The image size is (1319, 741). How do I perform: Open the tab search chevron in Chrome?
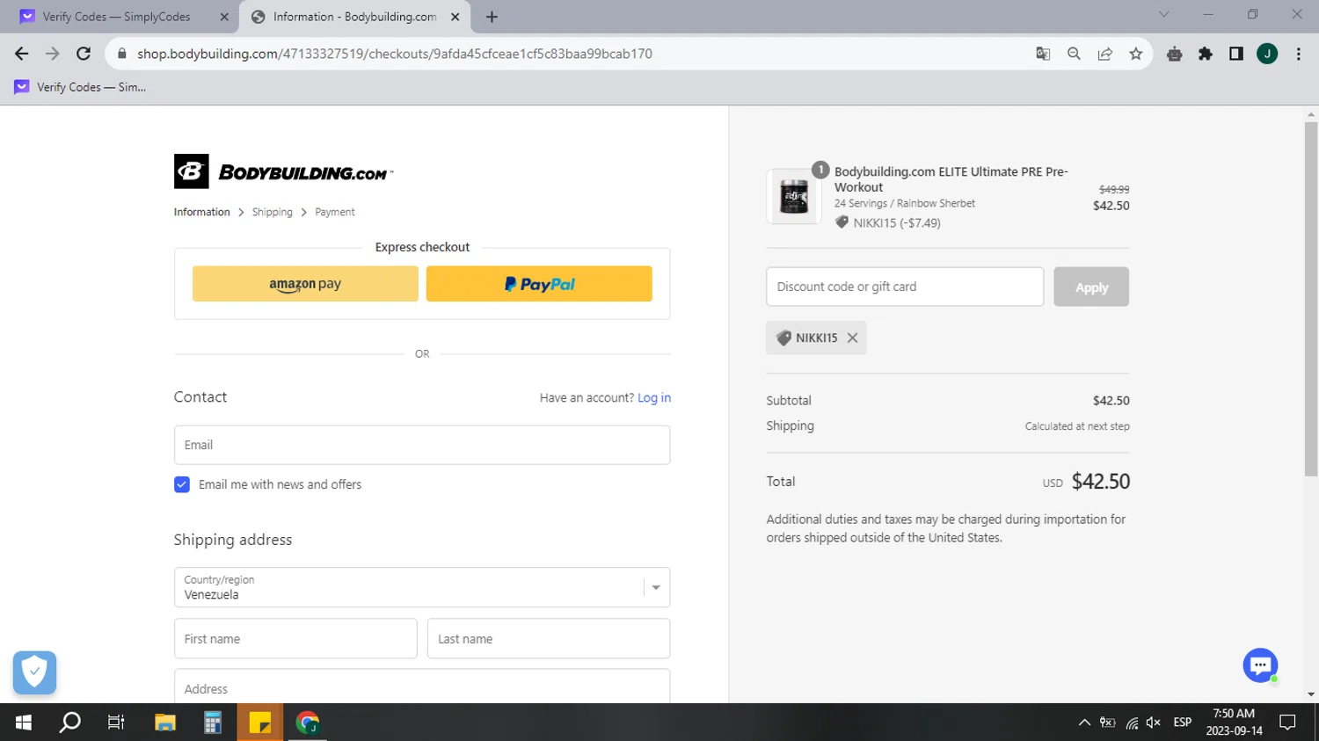pos(1163,15)
